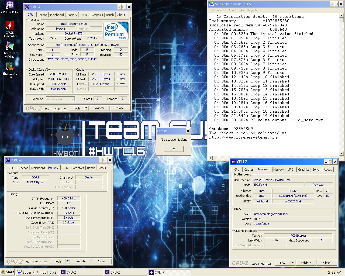Open the Caches tab in the processor CPU-Z window
Screen dimensions: 345x276
click(42, 15)
